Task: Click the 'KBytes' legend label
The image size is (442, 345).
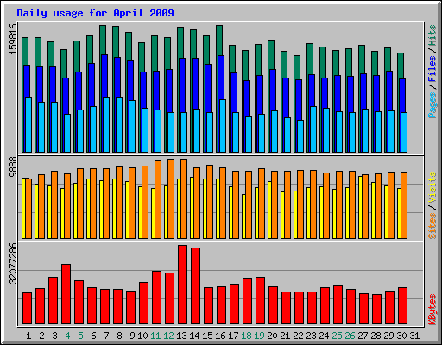Action: coord(432,310)
